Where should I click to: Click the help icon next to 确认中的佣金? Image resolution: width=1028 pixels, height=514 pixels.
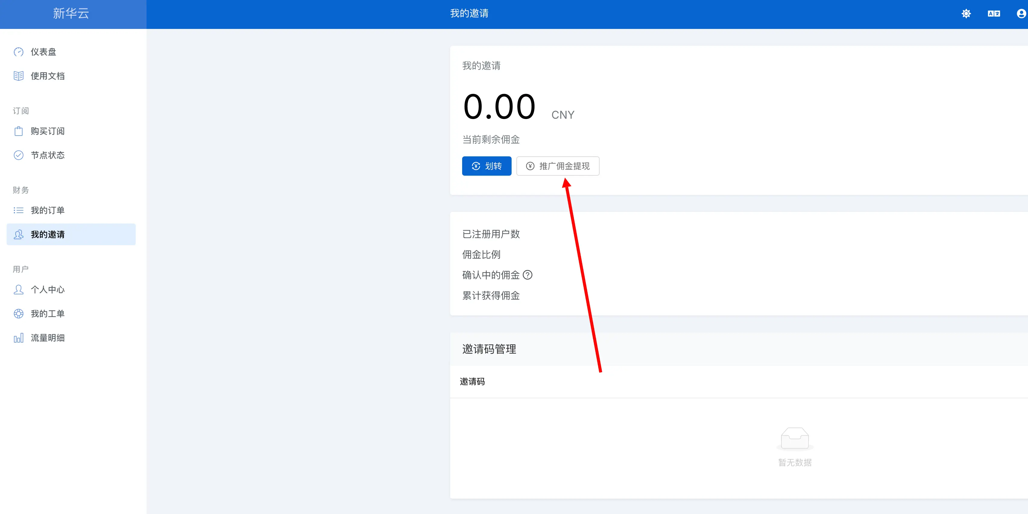pos(528,275)
